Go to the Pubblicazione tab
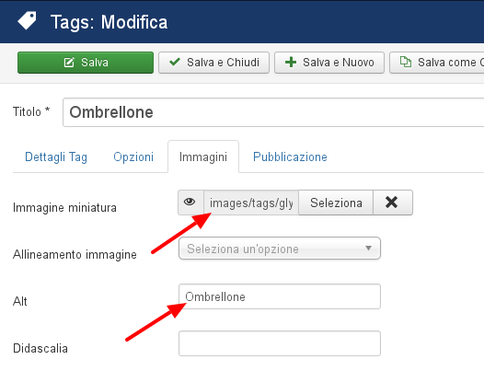The width and height of the screenshot is (484, 371). click(290, 157)
